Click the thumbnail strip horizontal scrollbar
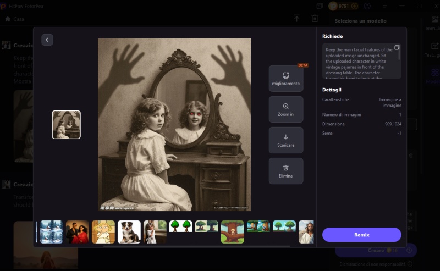The height and width of the screenshot is (271, 440). pyautogui.click(x=196, y=246)
